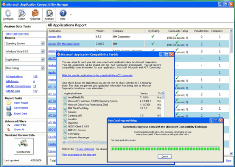The height and width of the screenshot is (167, 235).
Task: Click the ApplicationName column header in dialog
Action: [x=73, y=93]
